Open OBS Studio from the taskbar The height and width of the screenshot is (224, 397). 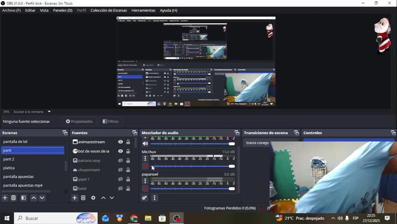click(176, 218)
